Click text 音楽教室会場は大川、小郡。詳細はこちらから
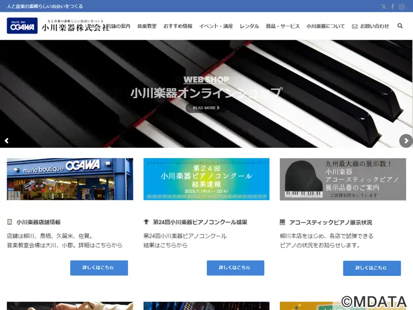The image size is (413, 310). [65, 245]
